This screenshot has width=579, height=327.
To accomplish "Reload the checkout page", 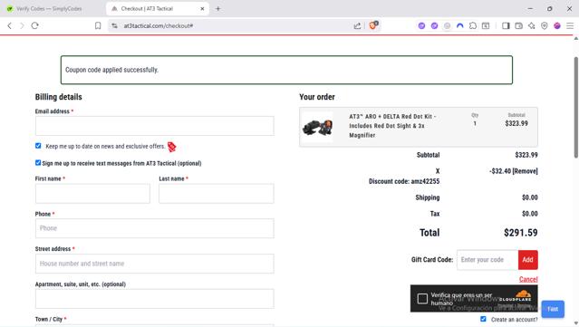I will click(x=34, y=26).
